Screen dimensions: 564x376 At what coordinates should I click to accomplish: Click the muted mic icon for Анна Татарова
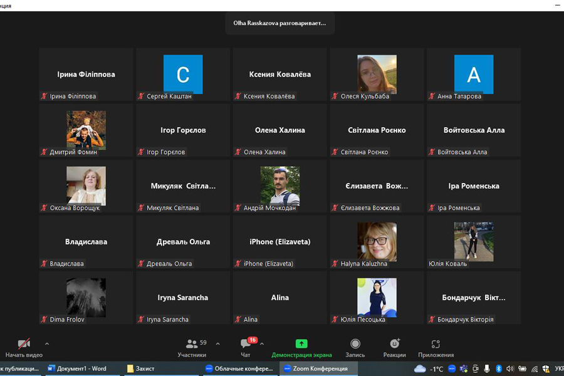(x=431, y=97)
